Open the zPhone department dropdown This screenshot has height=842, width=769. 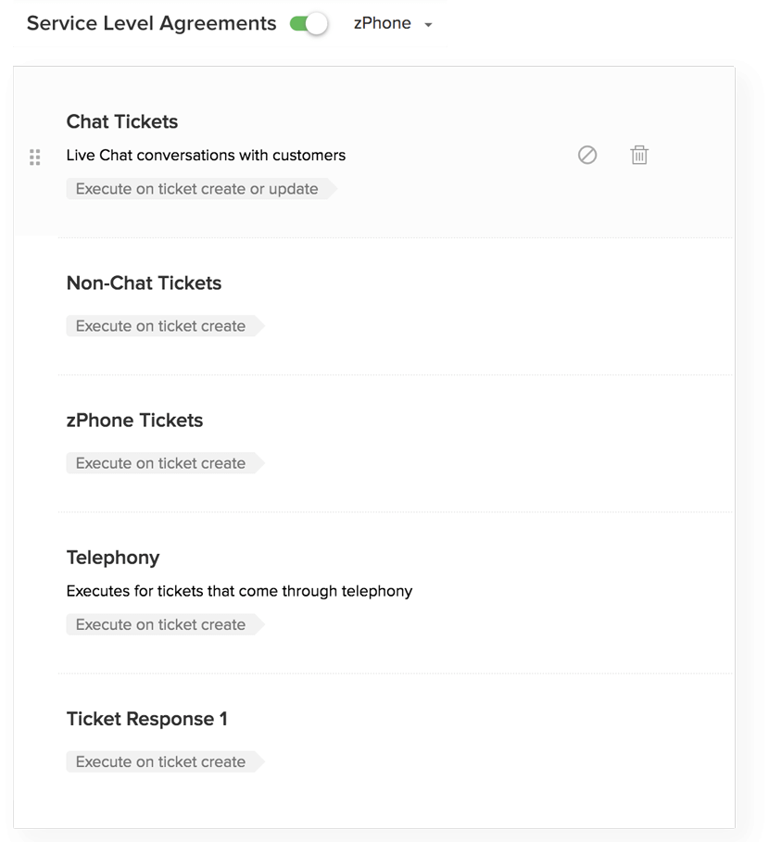click(391, 23)
